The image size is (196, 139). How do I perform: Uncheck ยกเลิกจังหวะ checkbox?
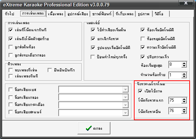[93, 39]
